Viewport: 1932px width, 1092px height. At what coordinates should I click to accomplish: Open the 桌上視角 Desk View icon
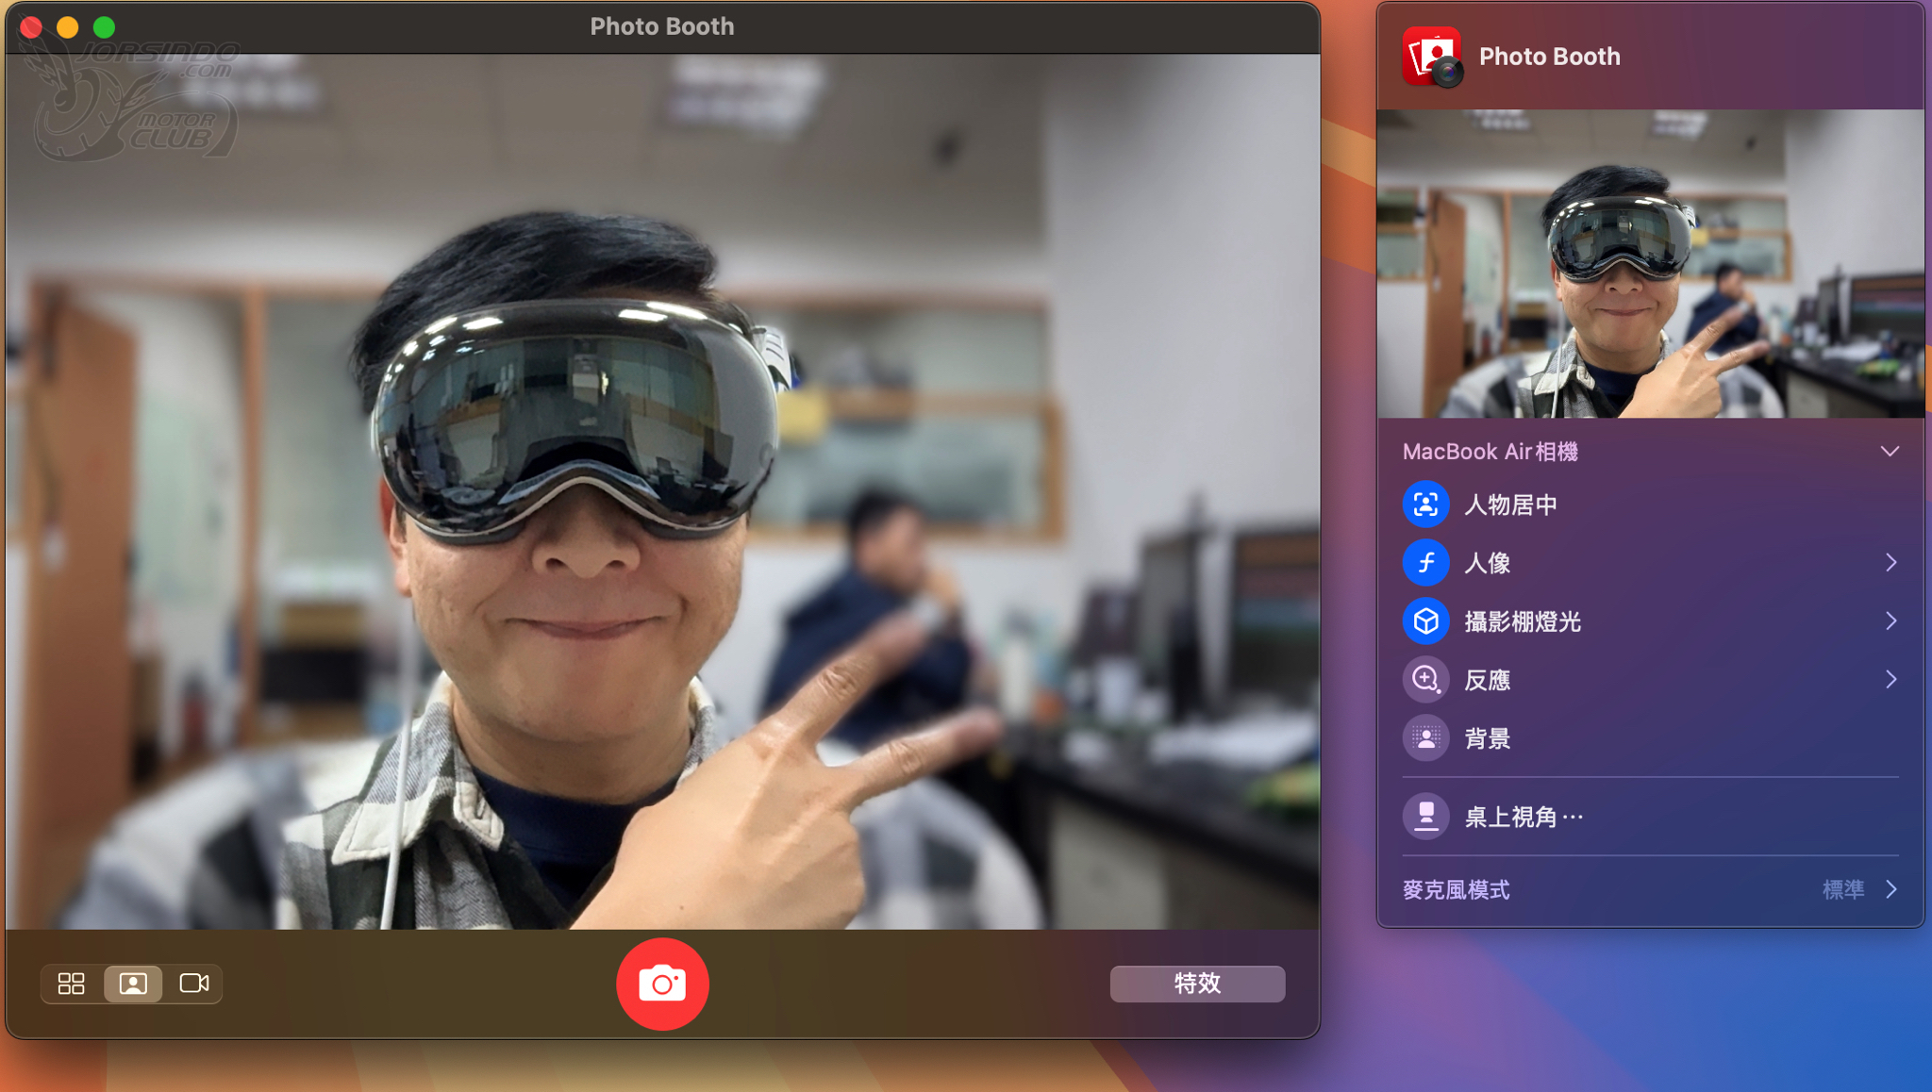[x=1425, y=816]
